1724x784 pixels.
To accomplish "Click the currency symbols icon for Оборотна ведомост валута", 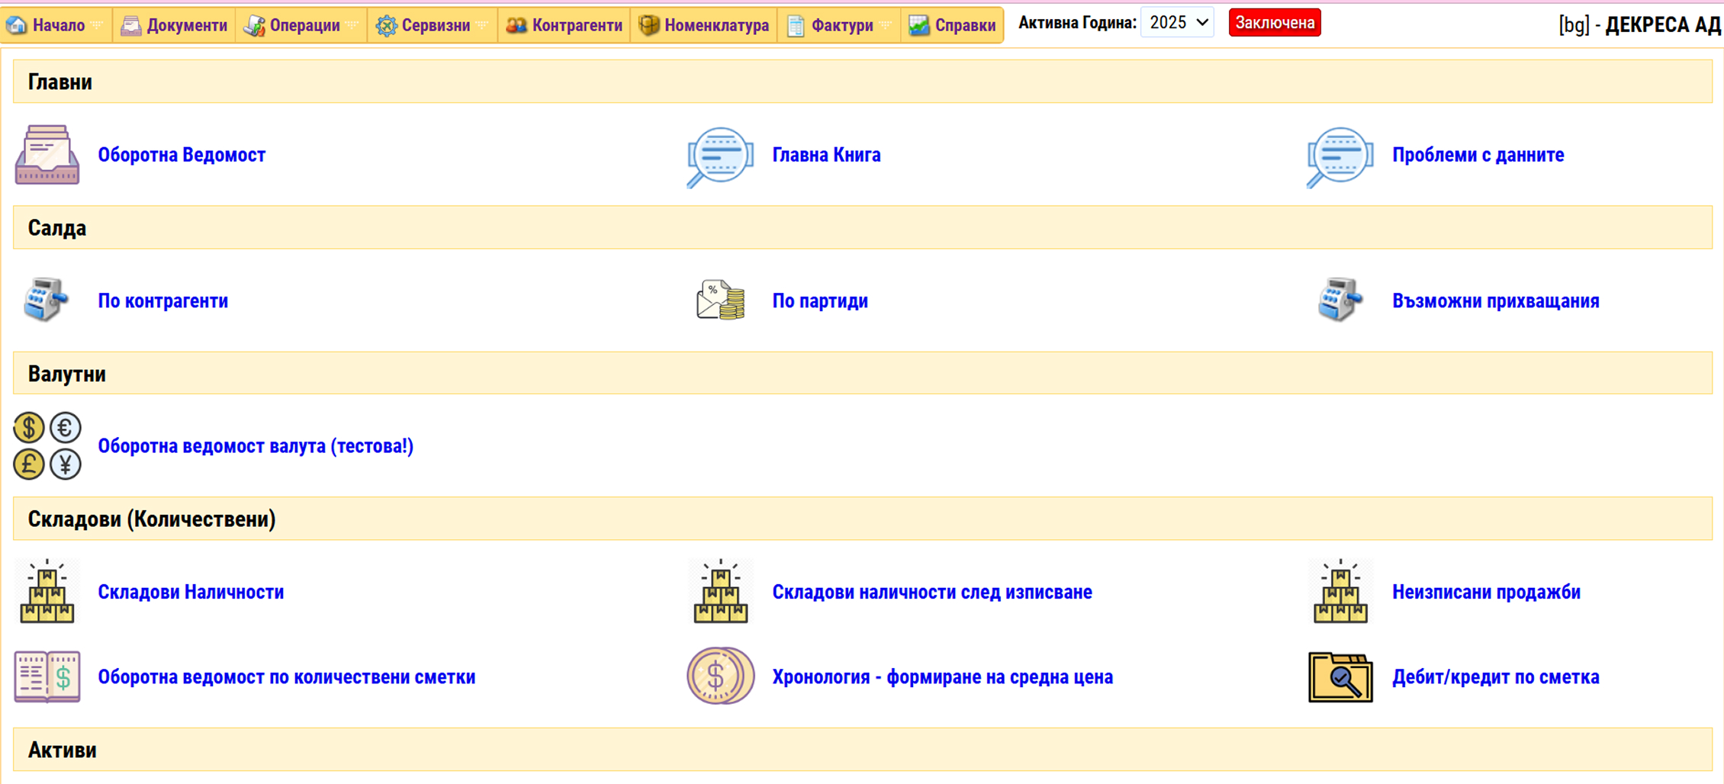I will [x=47, y=446].
